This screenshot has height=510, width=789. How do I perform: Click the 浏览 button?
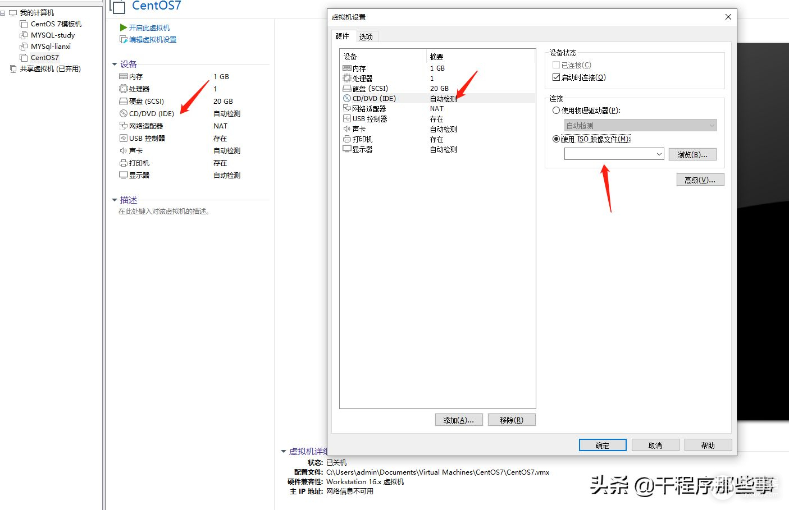click(x=692, y=154)
